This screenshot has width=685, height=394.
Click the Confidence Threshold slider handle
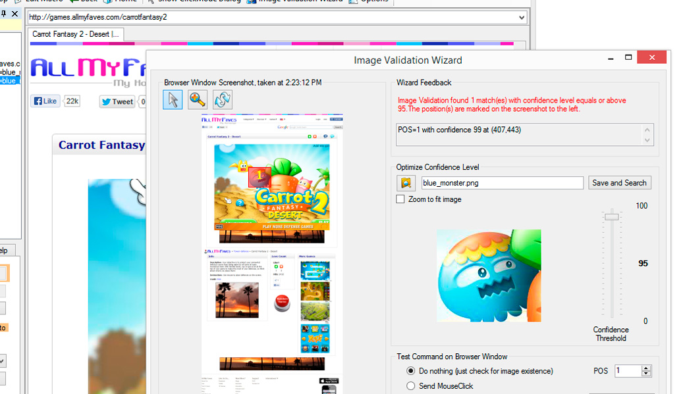[612, 217]
